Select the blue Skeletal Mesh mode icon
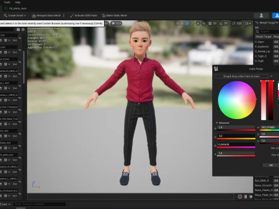The image size is (279, 209). coord(276,16)
